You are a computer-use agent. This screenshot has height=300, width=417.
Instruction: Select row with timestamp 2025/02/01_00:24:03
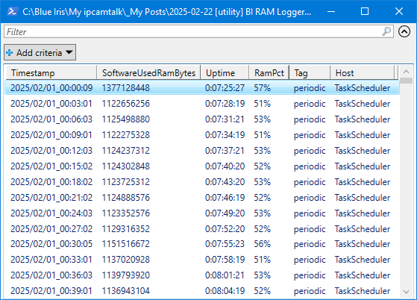coord(202,213)
